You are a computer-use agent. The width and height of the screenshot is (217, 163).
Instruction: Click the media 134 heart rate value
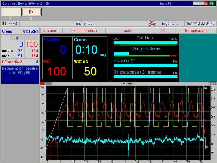point(35,51)
